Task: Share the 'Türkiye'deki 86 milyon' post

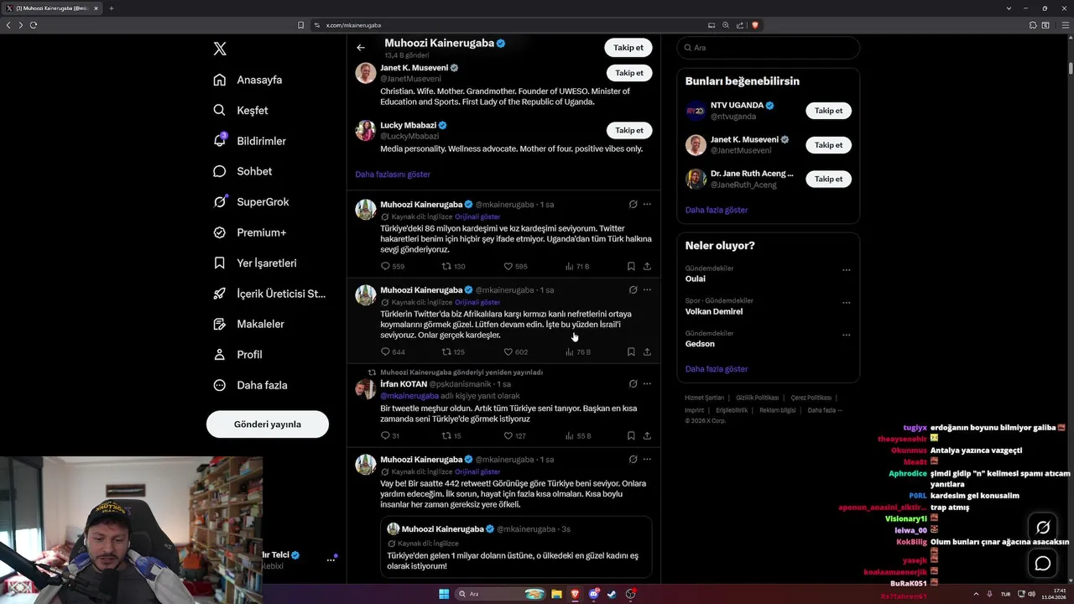Action: (647, 267)
